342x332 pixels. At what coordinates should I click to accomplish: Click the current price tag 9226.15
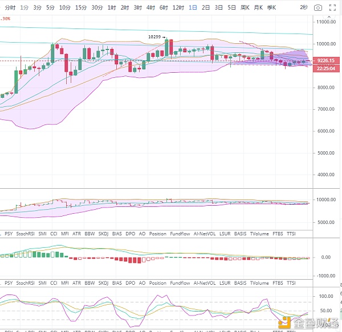pyautogui.click(x=326, y=60)
